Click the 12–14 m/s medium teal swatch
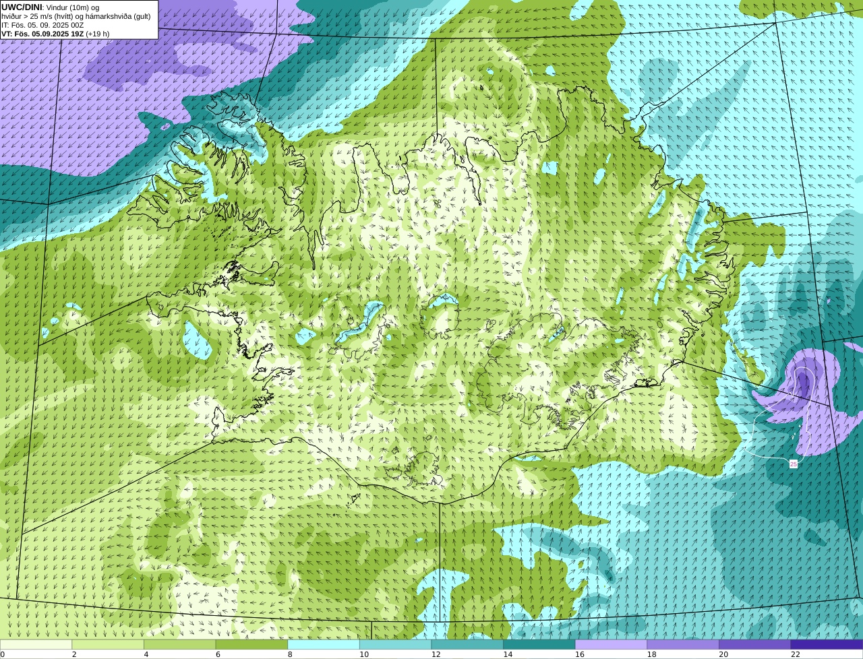 [467, 644]
